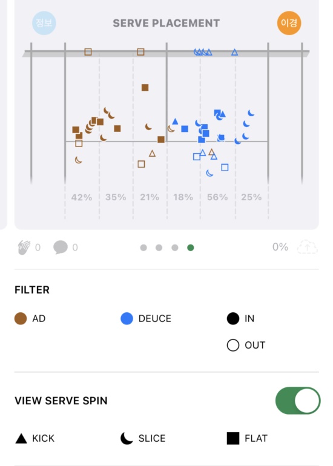Screen dimensions: 333x466
Task: Toggle the OUT serves filter
Action: coord(233,346)
